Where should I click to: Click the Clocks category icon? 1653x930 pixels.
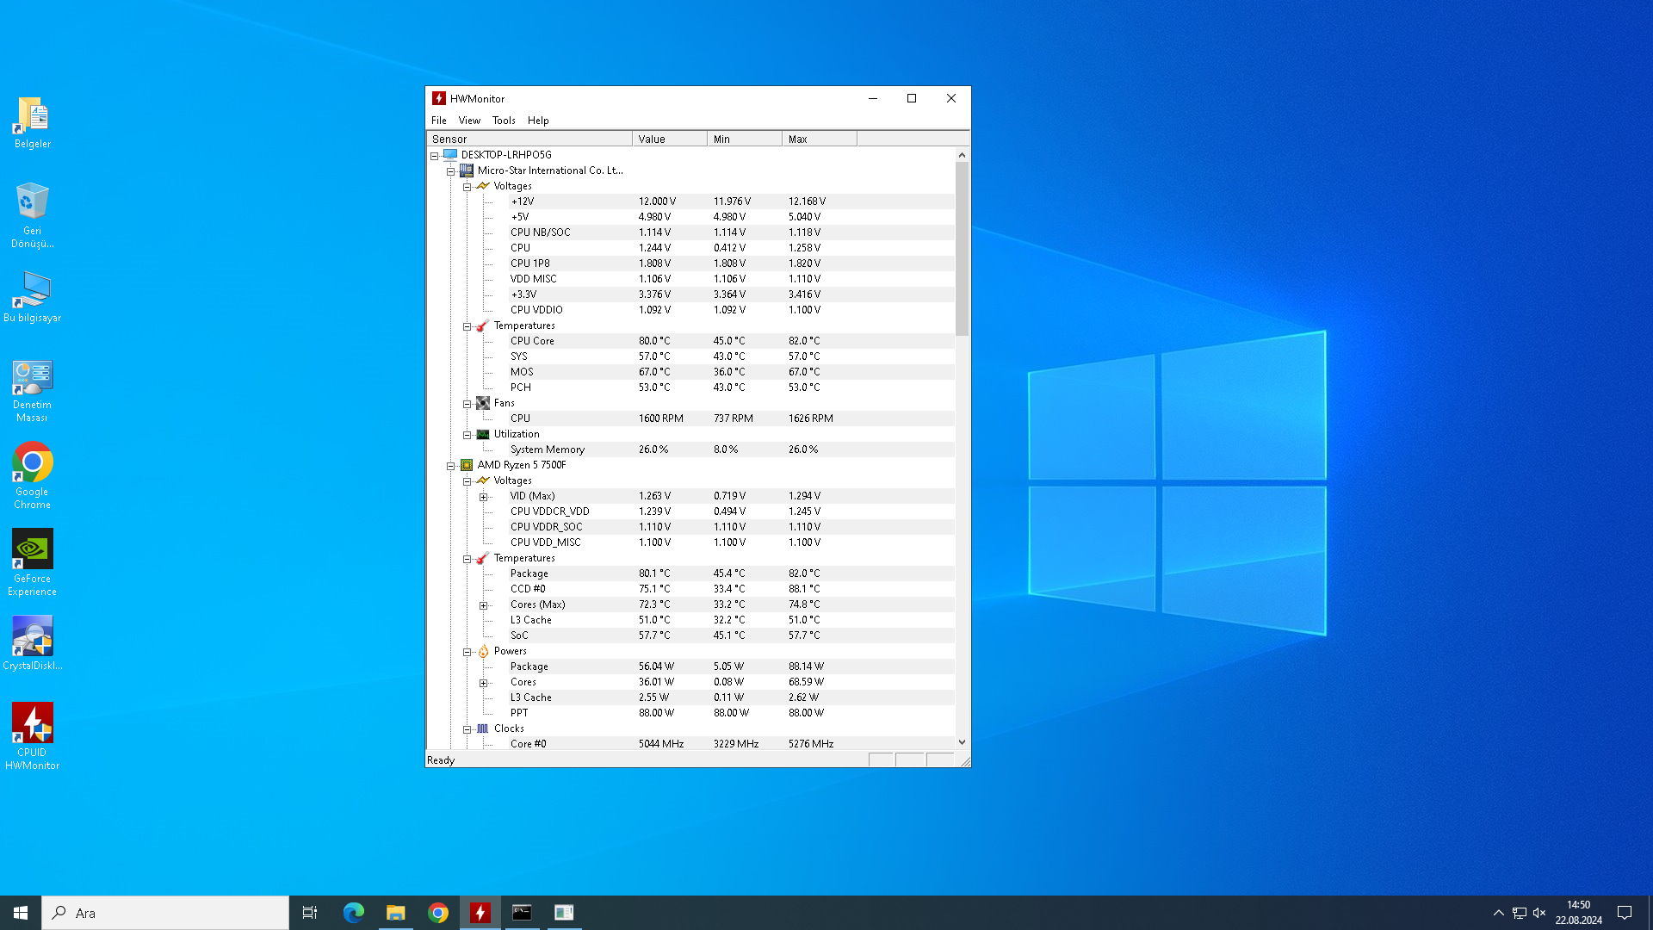click(483, 728)
